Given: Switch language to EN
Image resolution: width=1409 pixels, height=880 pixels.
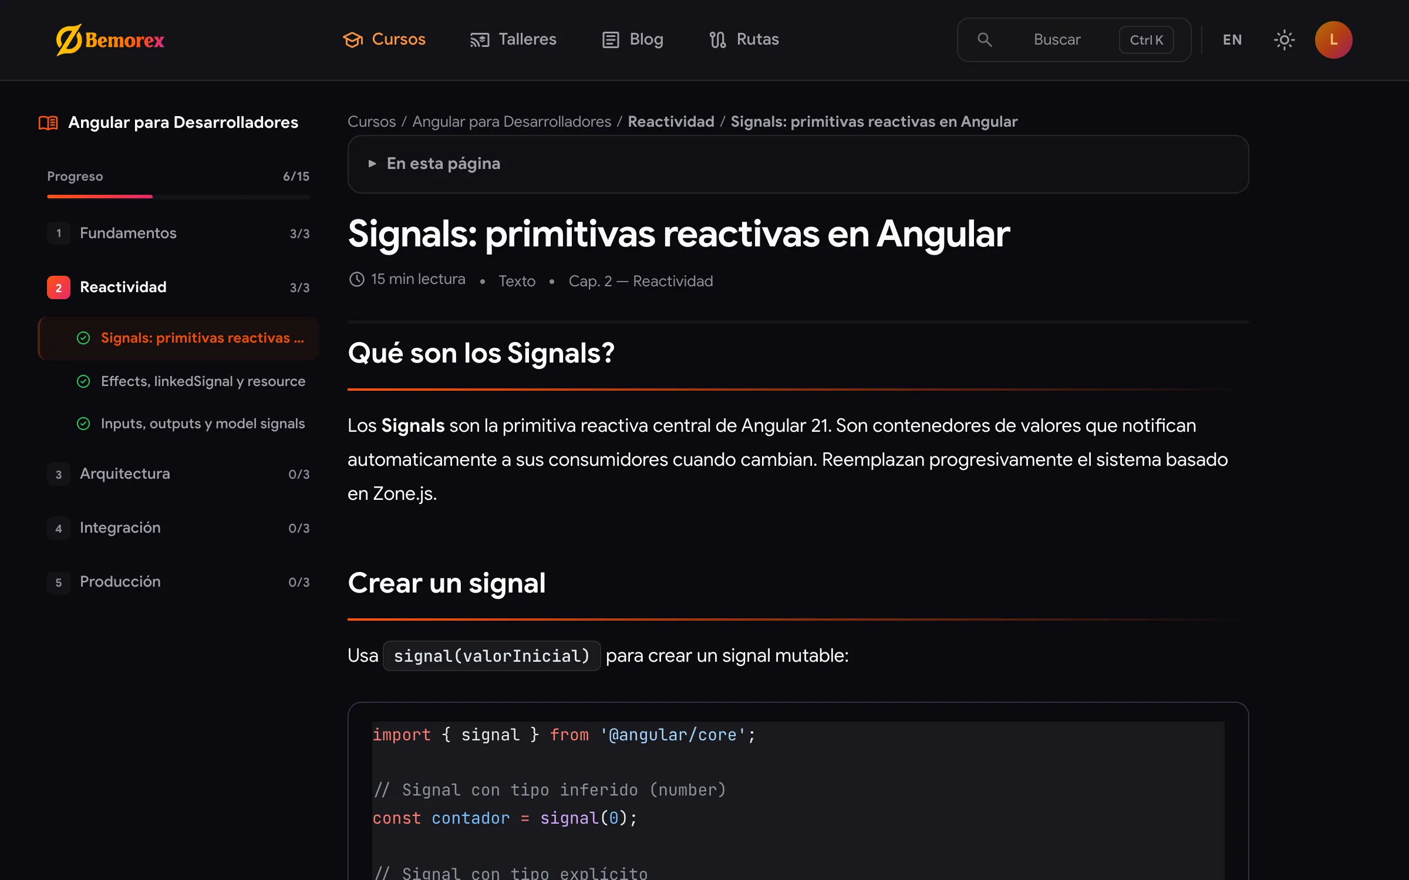Looking at the screenshot, I should tap(1232, 40).
